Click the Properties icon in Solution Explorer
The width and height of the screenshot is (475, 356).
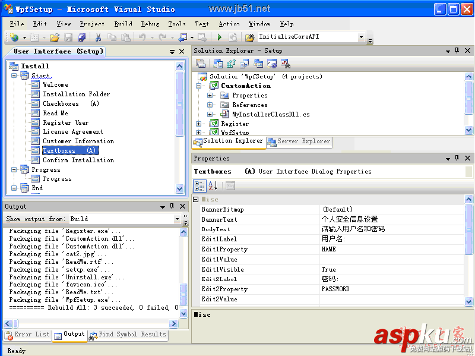point(201,64)
